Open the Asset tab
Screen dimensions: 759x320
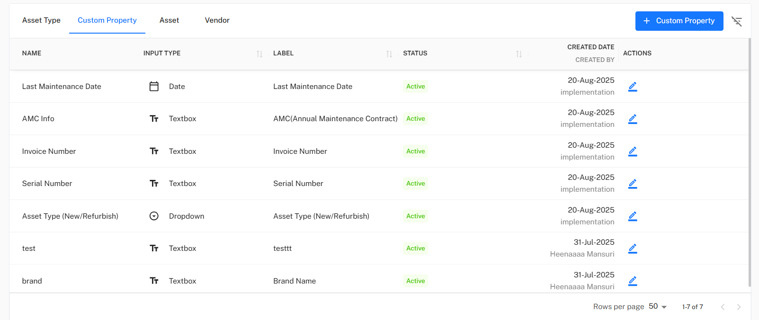click(169, 20)
